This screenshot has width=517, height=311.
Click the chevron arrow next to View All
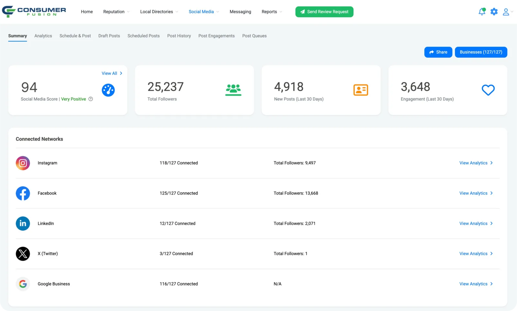tap(121, 73)
